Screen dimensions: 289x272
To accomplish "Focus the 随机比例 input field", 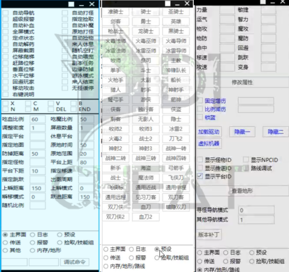I will [37, 205].
